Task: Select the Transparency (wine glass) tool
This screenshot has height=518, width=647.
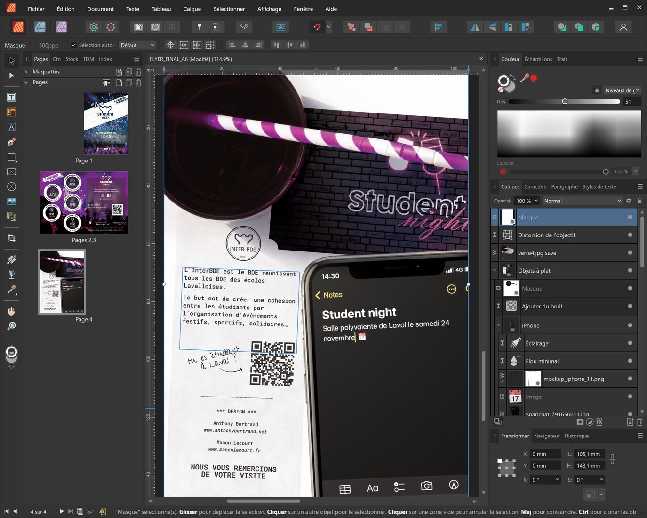Action: point(12,275)
